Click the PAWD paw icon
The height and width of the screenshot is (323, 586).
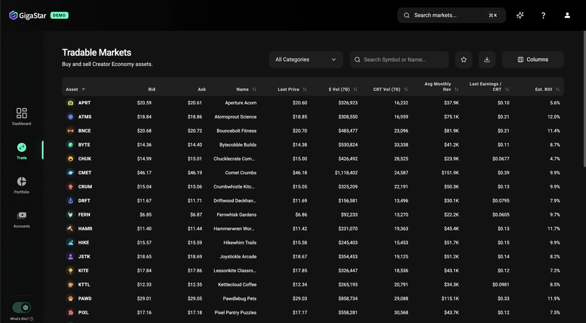[x=70, y=298]
